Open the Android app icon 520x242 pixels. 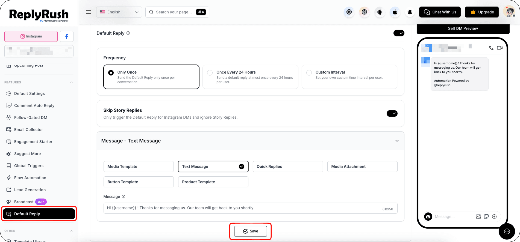tap(380, 12)
